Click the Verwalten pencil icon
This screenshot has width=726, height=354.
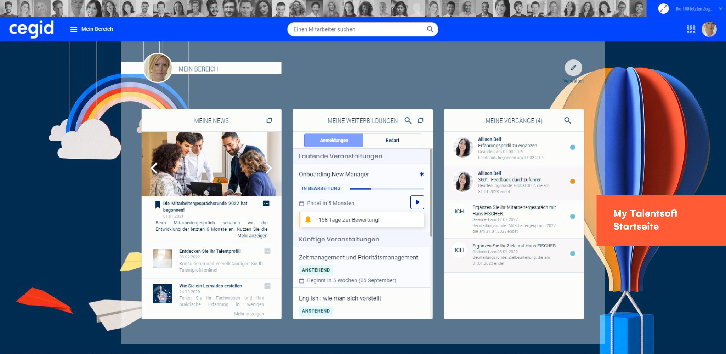click(573, 68)
